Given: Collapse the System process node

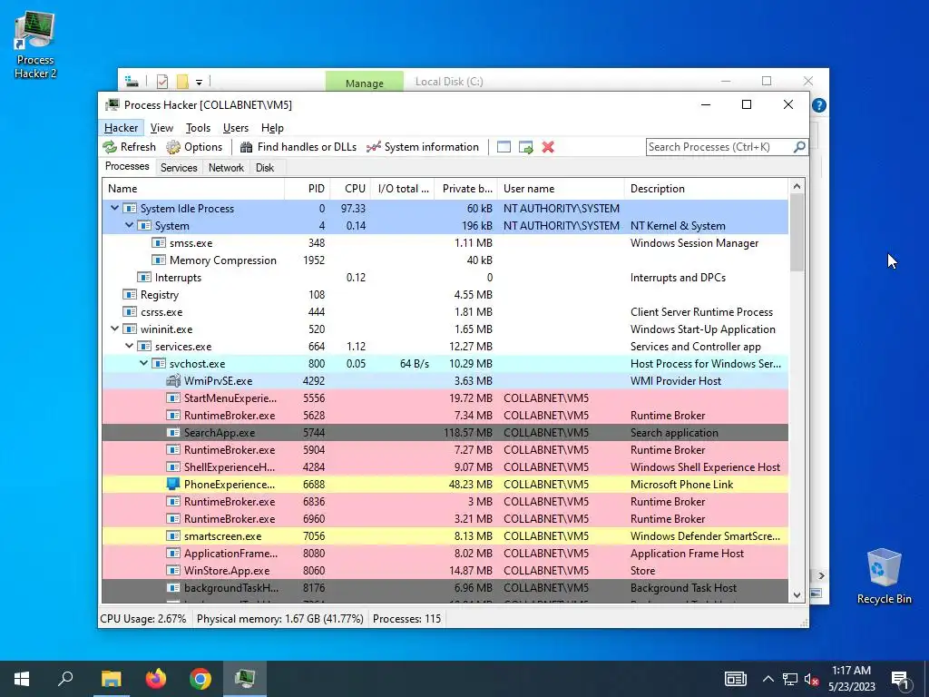Looking at the screenshot, I should click(129, 225).
